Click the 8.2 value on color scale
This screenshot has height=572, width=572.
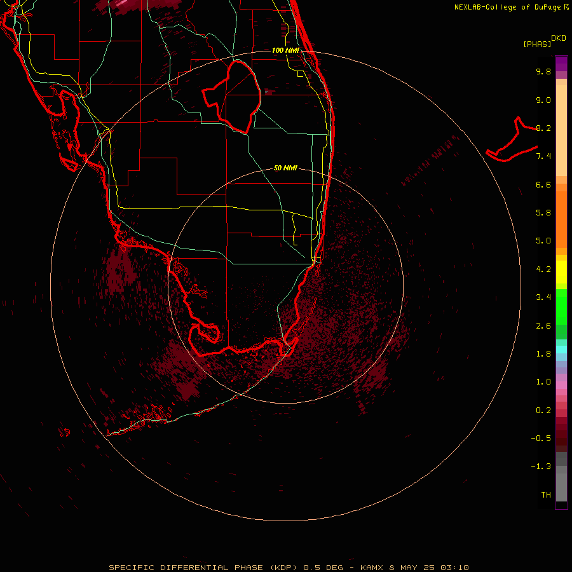pos(543,128)
